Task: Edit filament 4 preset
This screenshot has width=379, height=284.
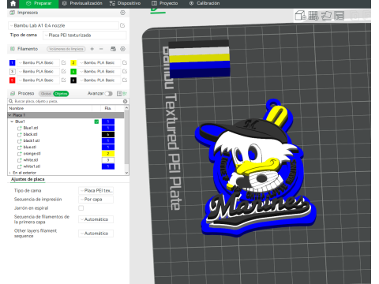Action: [x=125, y=71]
